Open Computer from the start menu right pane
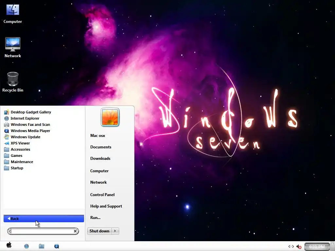Viewport: 335px width, 251px height. click(x=99, y=171)
